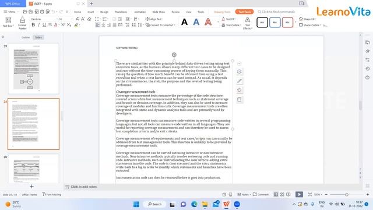Click the 'Click to find commands' search box
This screenshot has height=210, width=373.
tap(277, 12)
